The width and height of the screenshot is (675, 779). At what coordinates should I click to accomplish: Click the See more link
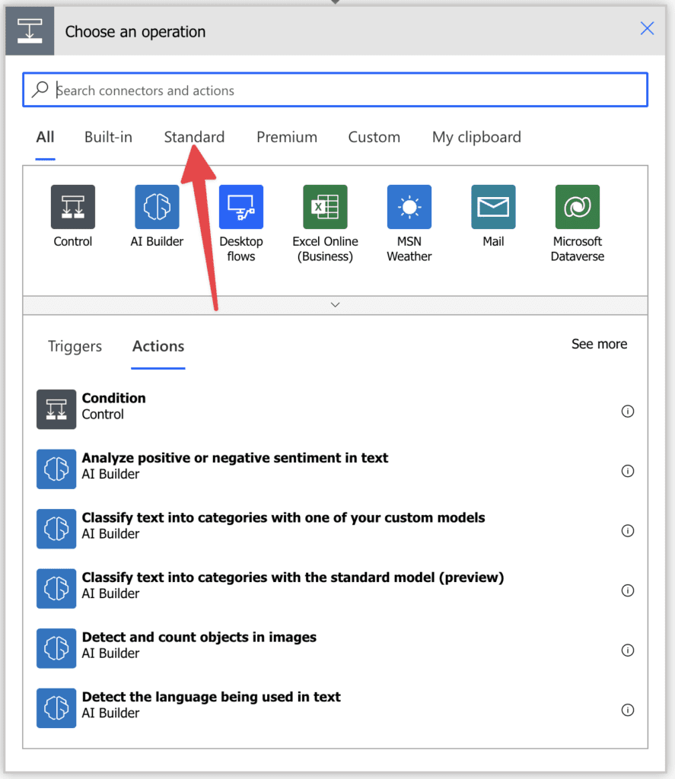pyautogui.click(x=599, y=344)
